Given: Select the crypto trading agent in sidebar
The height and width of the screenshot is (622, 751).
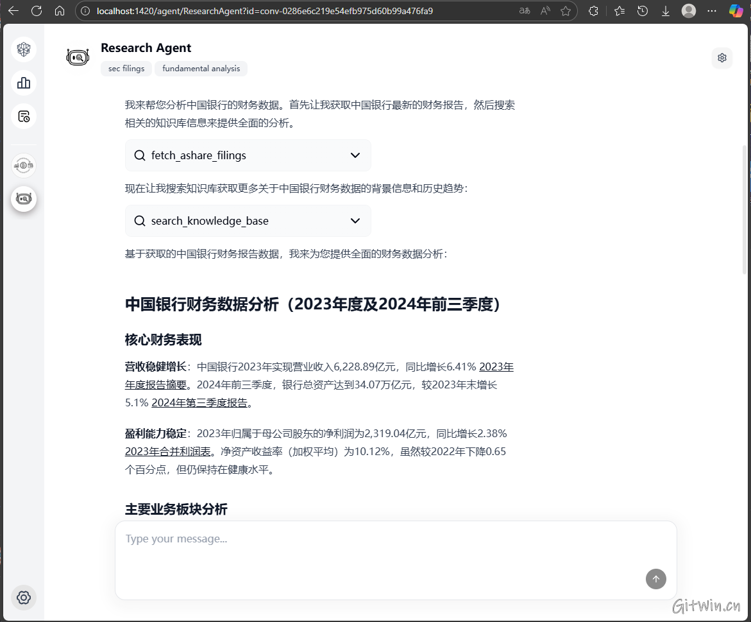Looking at the screenshot, I should [24, 166].
